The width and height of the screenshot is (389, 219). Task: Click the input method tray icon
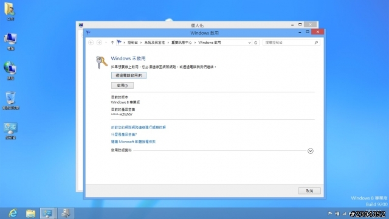tap(337, 214)
